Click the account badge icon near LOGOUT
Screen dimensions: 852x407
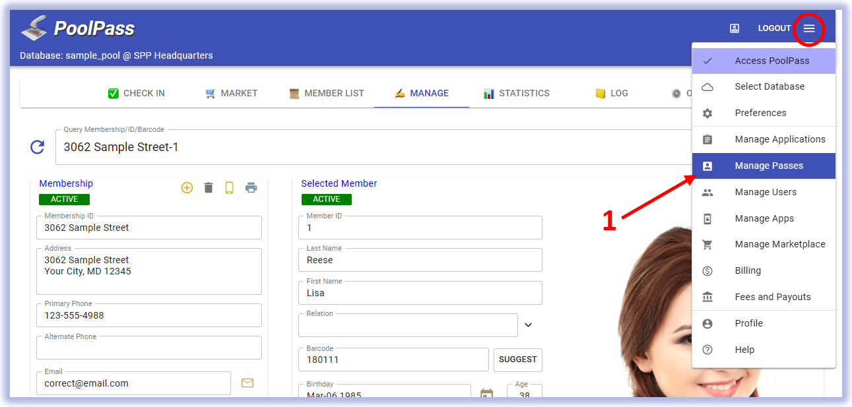pos(735,28)
